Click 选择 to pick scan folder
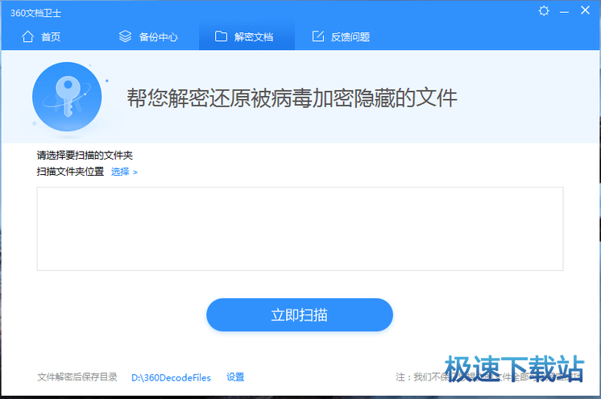This screenshot has width=601, height=399. pyautogui.click(x=120, y=172)
